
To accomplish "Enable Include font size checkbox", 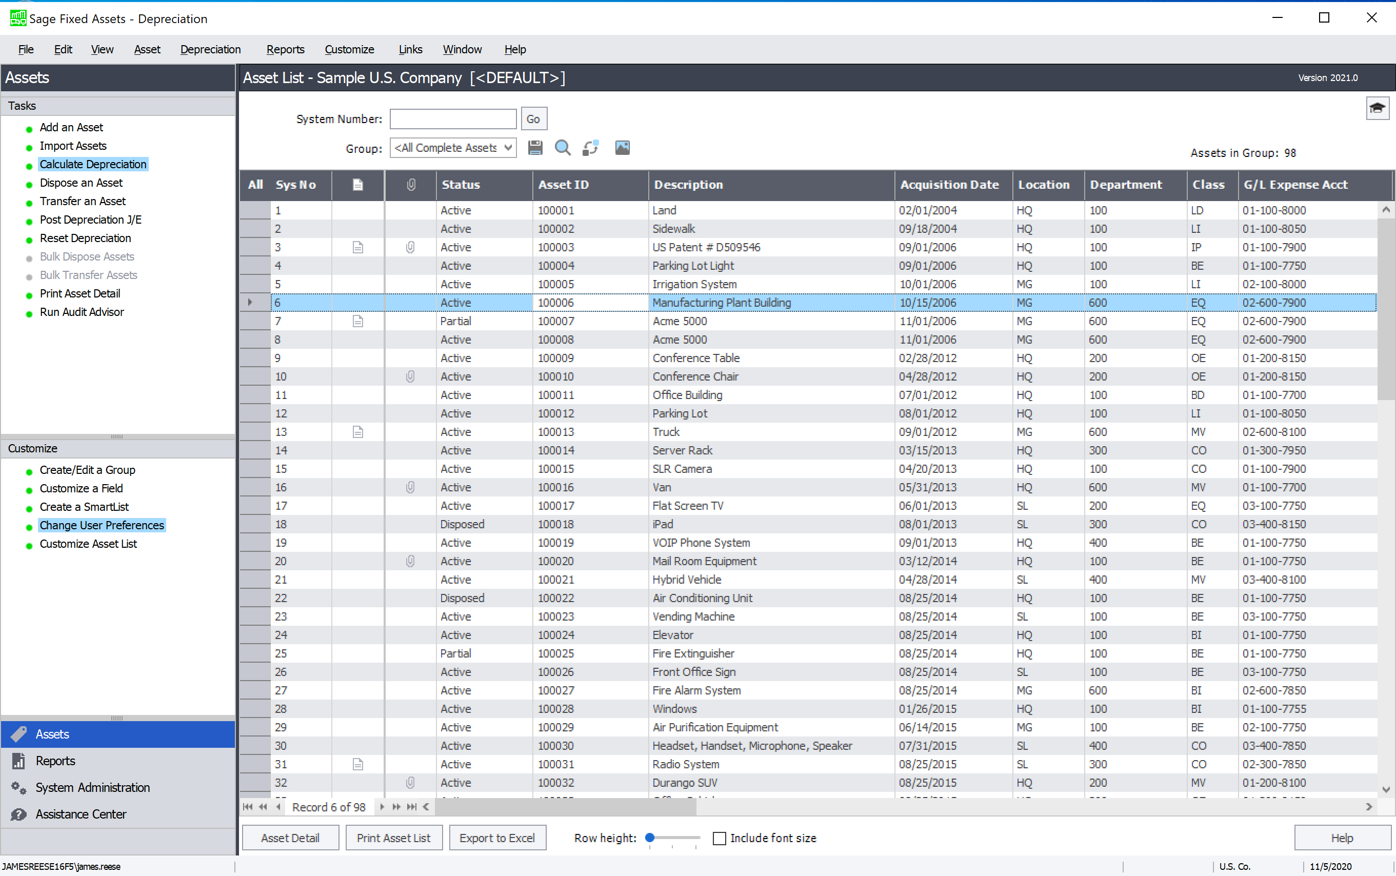I will coord(719,838).
